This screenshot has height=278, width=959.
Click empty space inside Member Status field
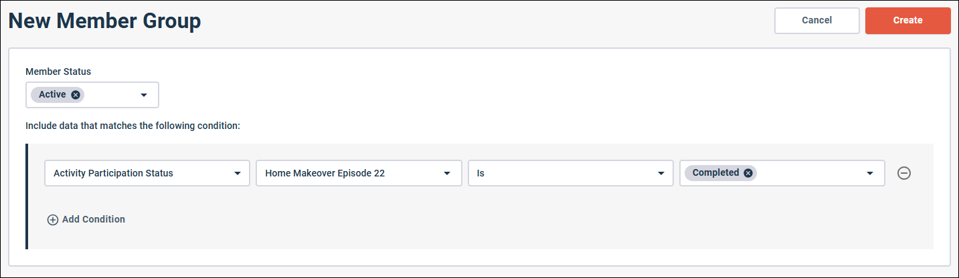110,96
